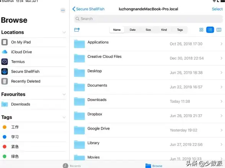Open Downloads favourite in sidebar
Image resolution: width=225 pixels, height=168 pixels.
coord(34,104)
